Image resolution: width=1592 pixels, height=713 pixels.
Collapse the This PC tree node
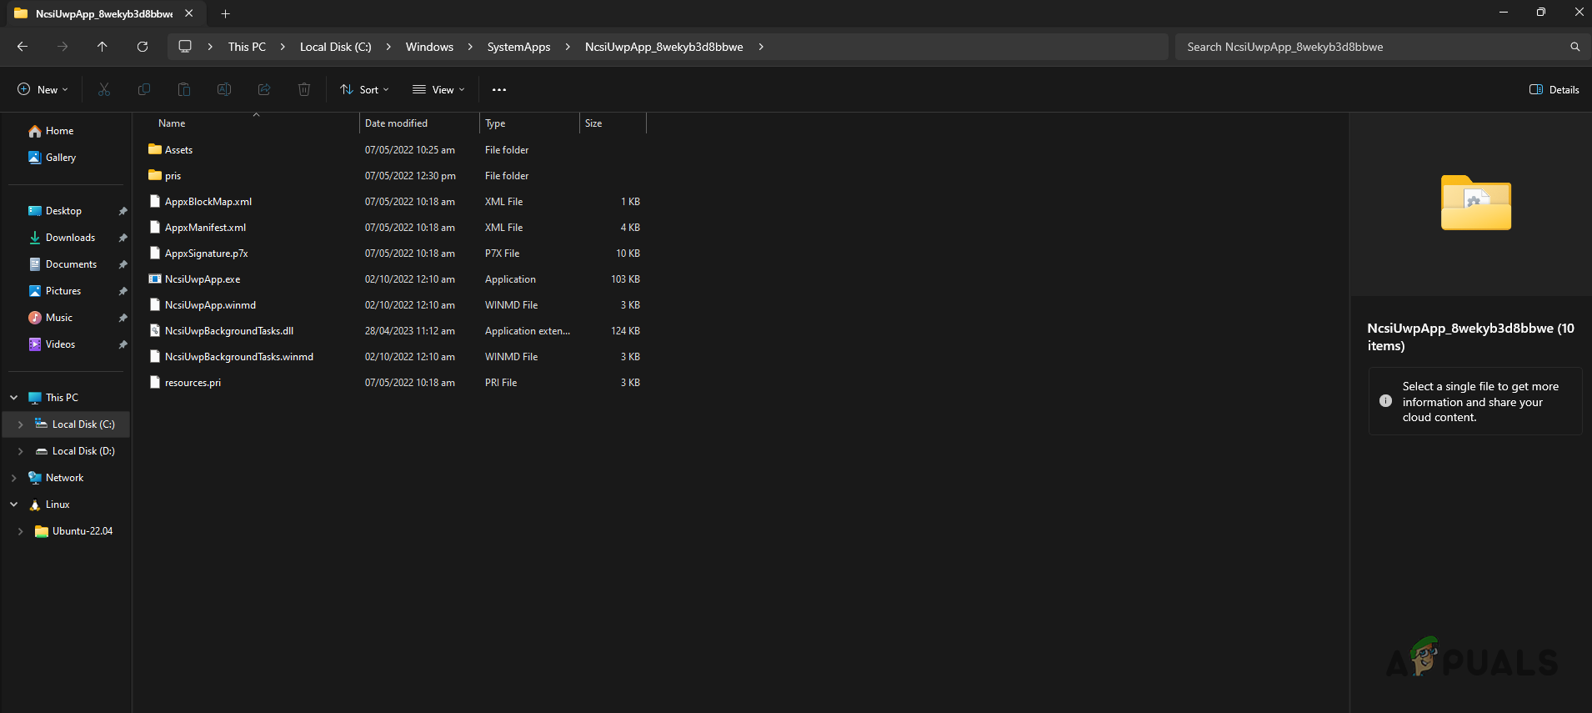[14, 398]
